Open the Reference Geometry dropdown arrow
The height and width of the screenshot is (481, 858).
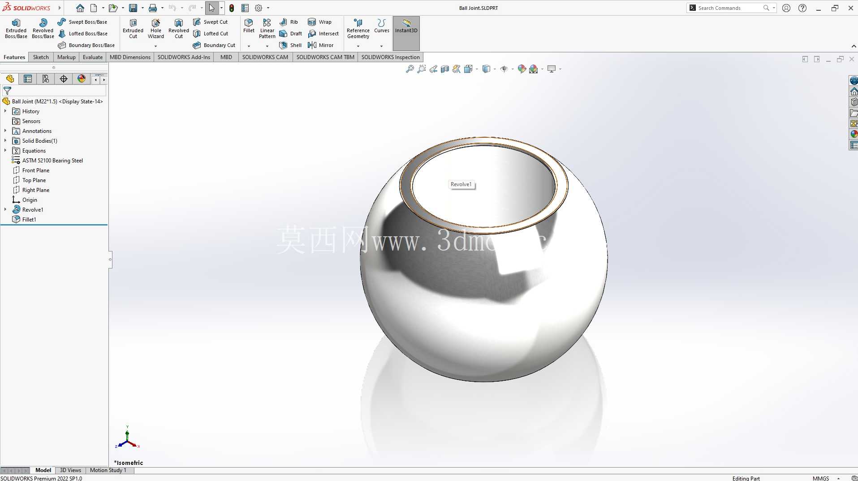(x=358, y=46)
